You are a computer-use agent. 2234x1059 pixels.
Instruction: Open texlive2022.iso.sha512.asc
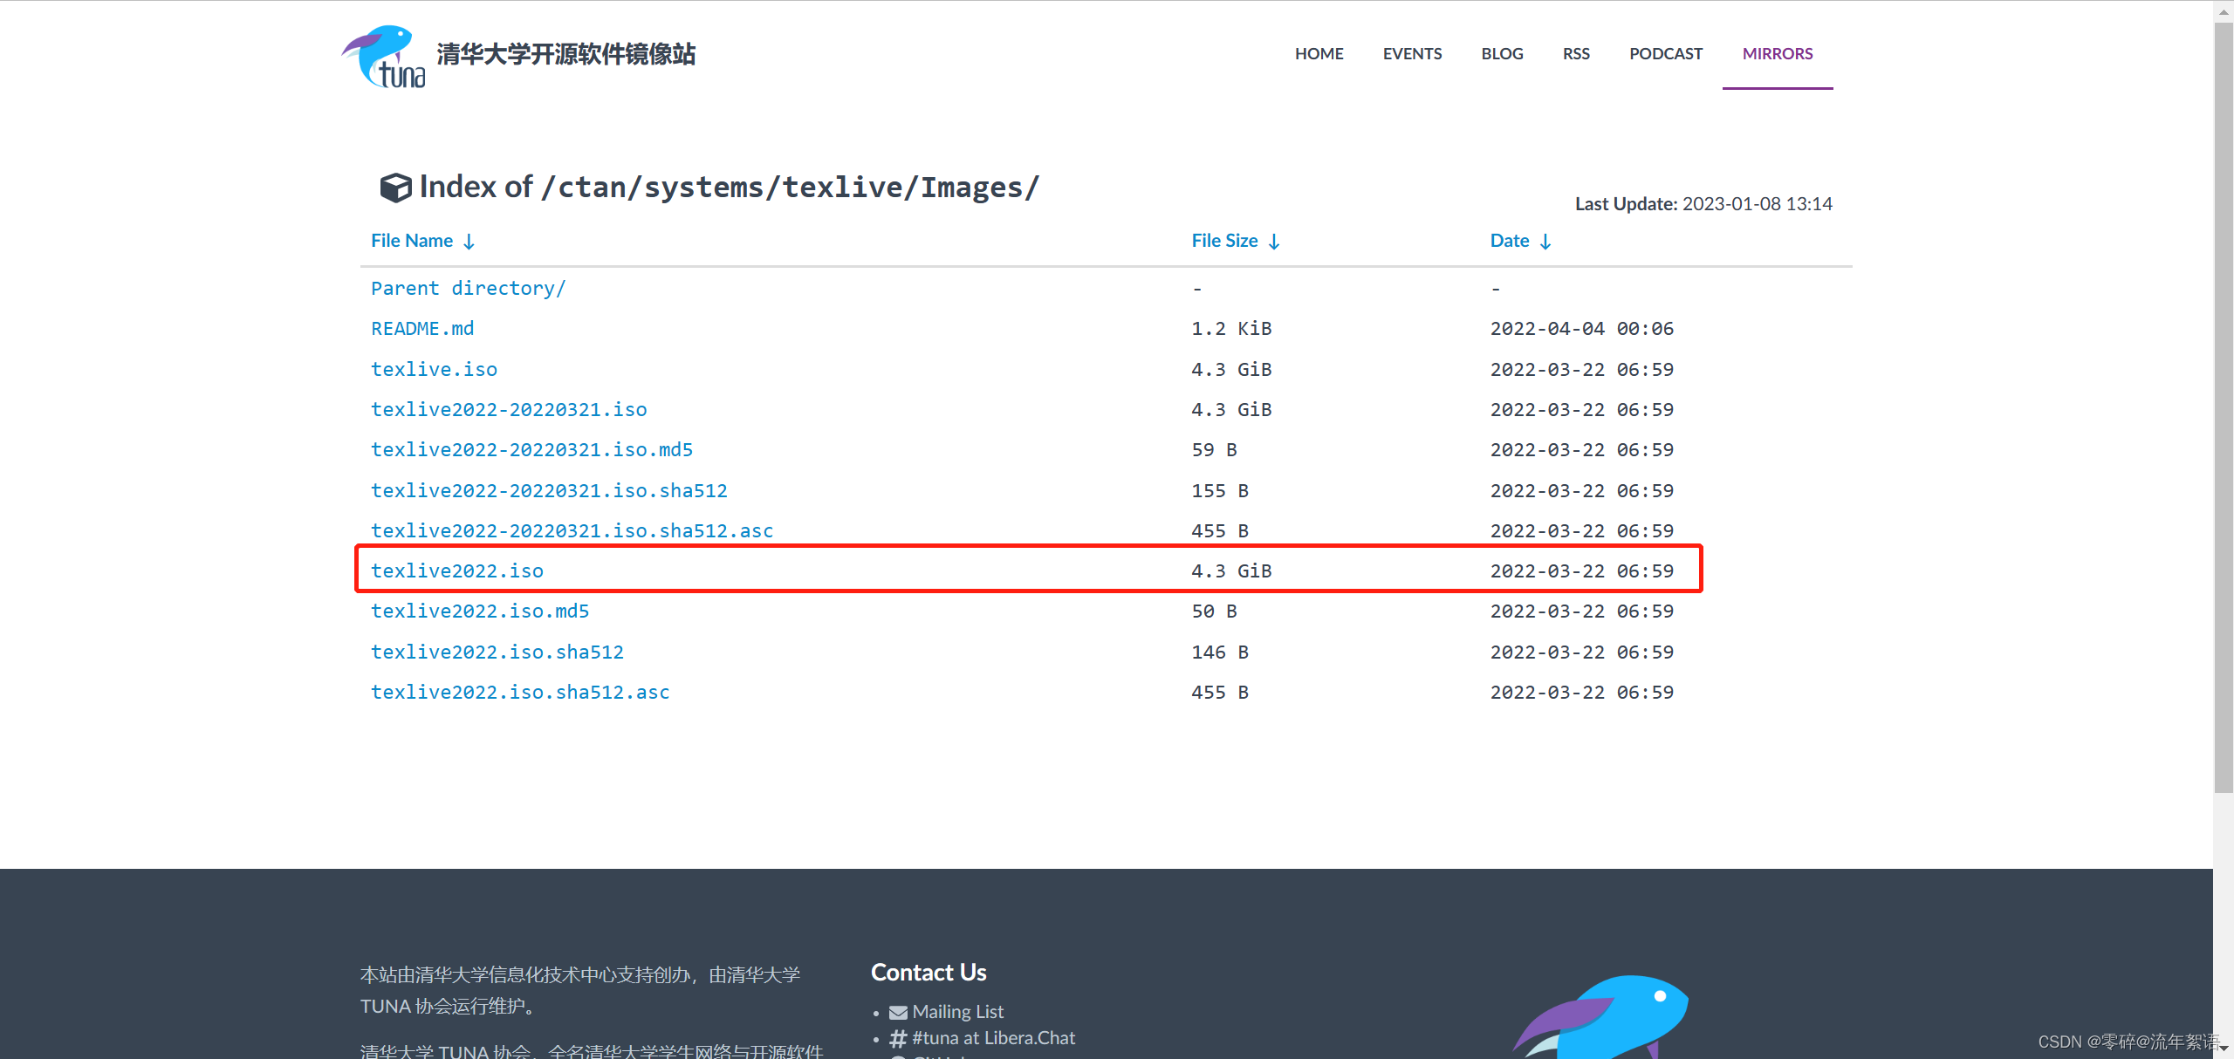click(520, 693)
